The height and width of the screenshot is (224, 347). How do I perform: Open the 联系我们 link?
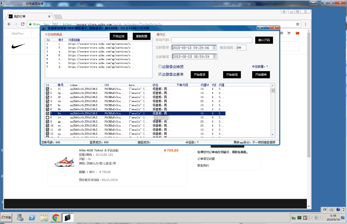point(203,165)
